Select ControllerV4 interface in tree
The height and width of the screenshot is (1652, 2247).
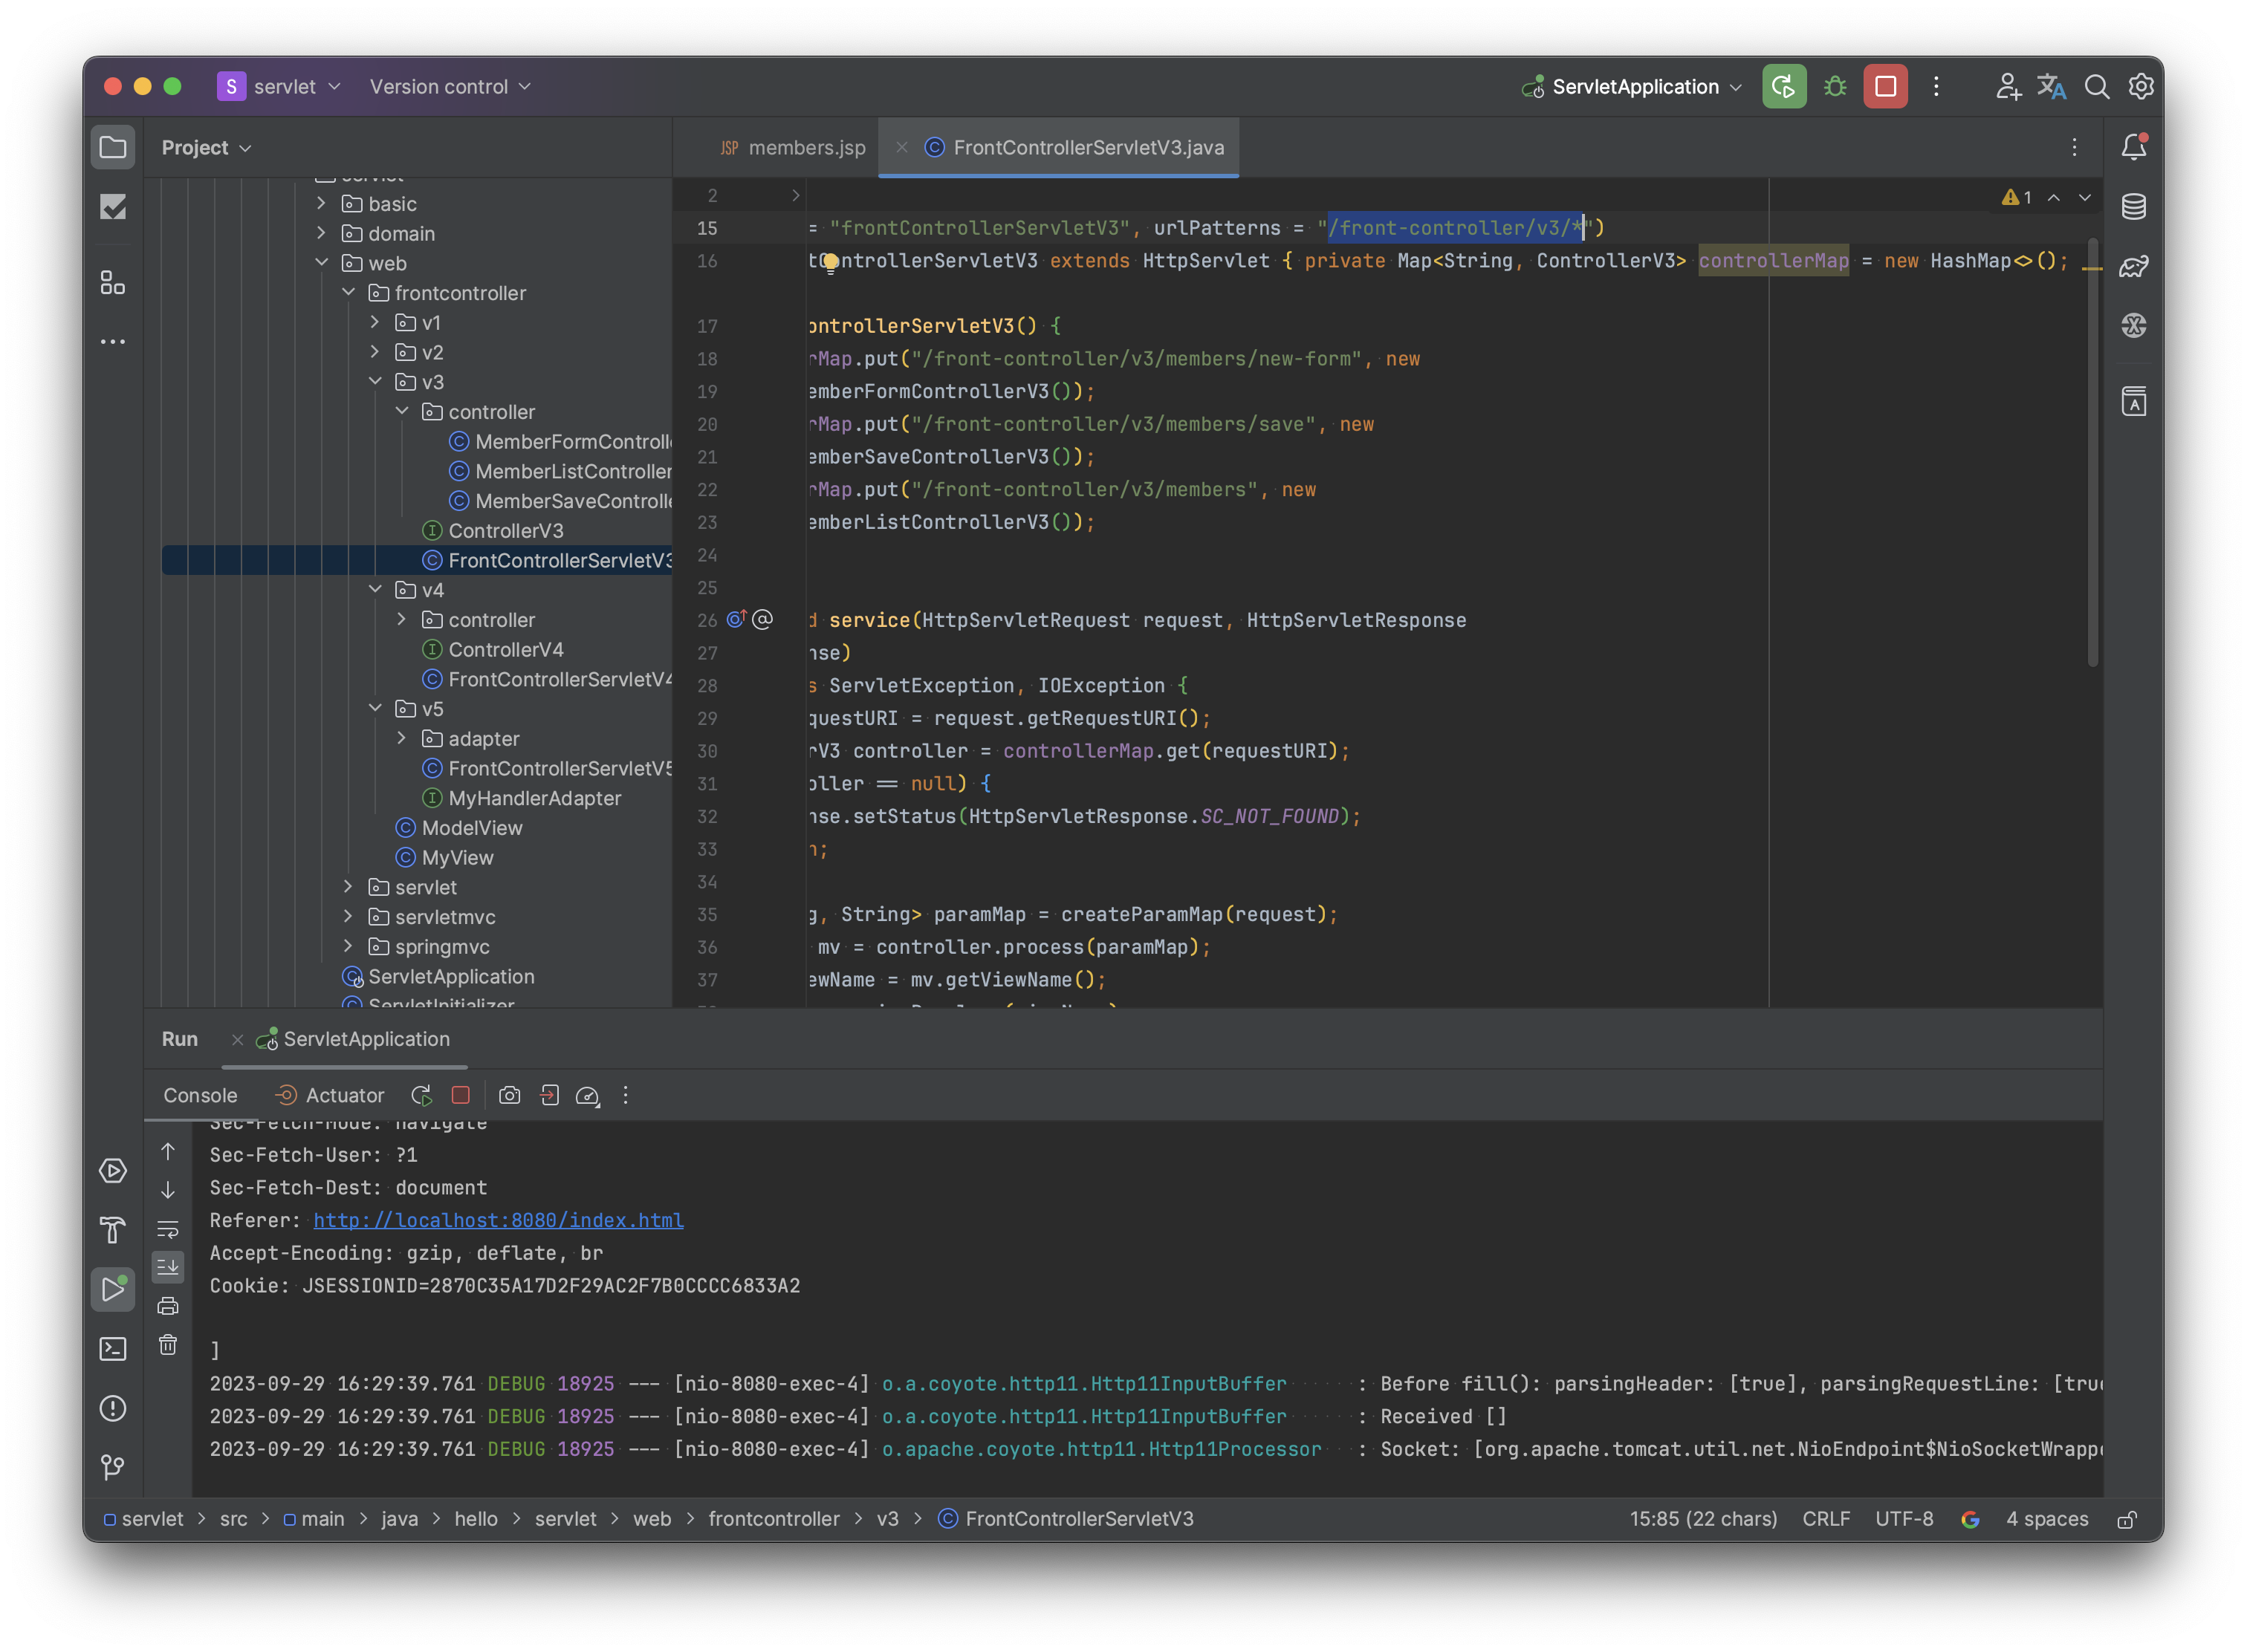492,649
